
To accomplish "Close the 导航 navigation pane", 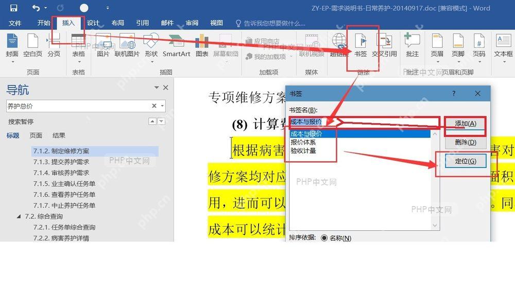I will [166, 88].
